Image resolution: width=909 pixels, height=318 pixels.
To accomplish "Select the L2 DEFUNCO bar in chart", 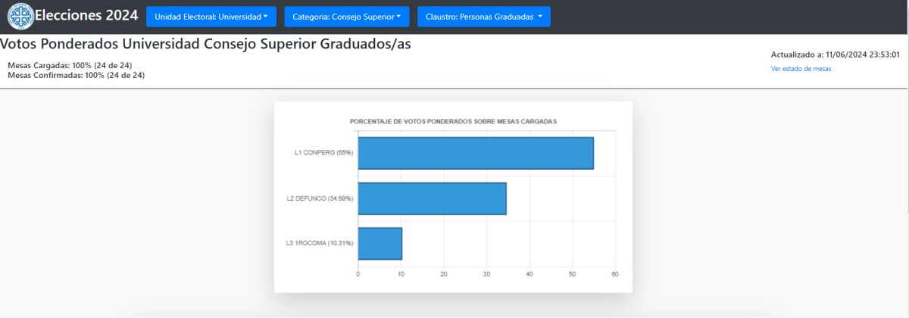I will [x=432, y=198].
